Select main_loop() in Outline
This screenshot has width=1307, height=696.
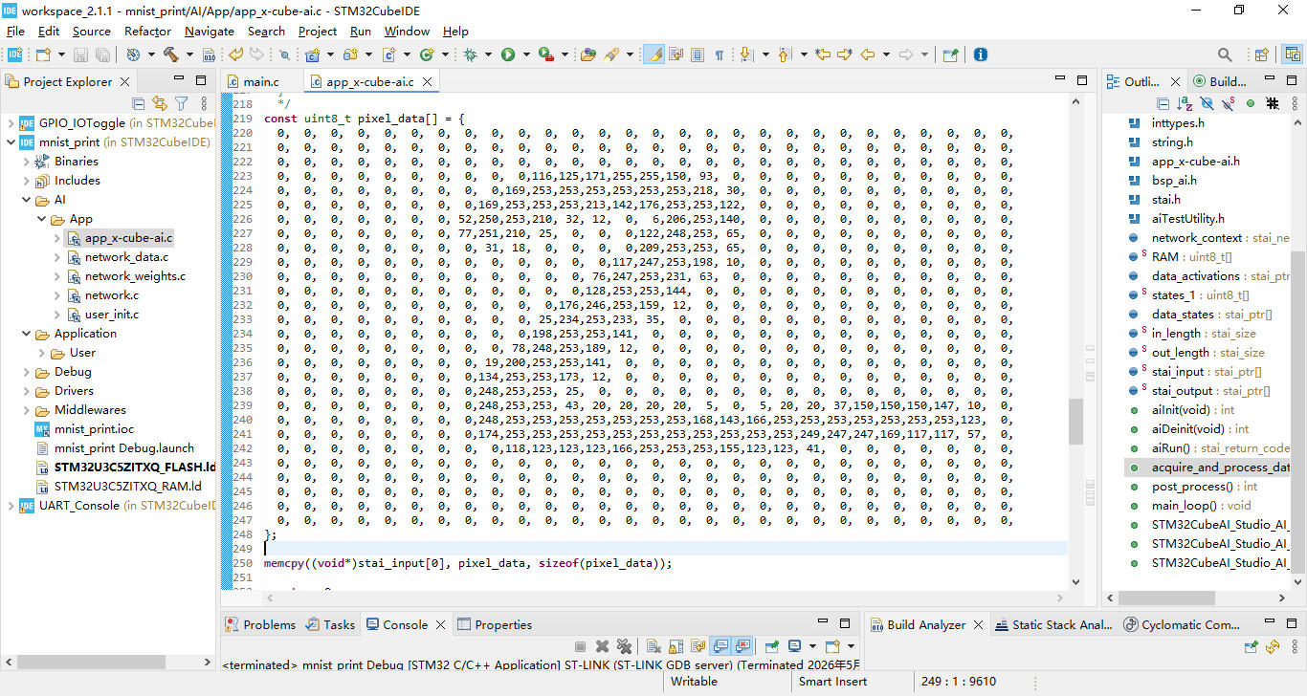(1201, 505)
